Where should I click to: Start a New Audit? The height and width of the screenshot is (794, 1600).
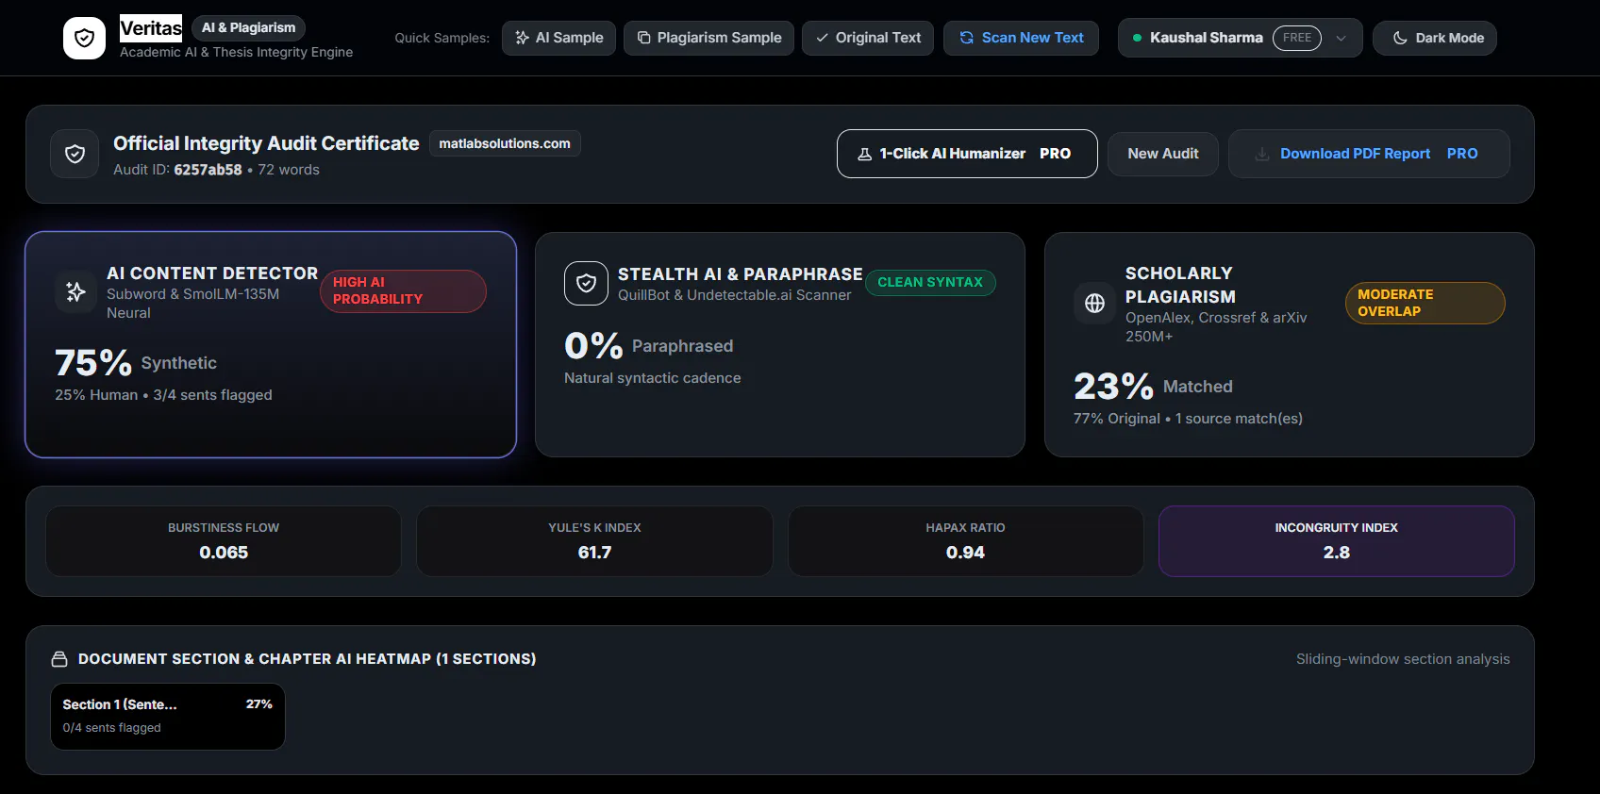click(1163, 154)
